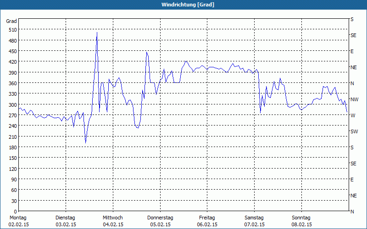The image size is (367, 229).
Task: Select the Dienstag 03.02.15 date label
Action: tap(66, 221)
